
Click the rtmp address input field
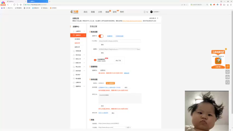point(119,41)
